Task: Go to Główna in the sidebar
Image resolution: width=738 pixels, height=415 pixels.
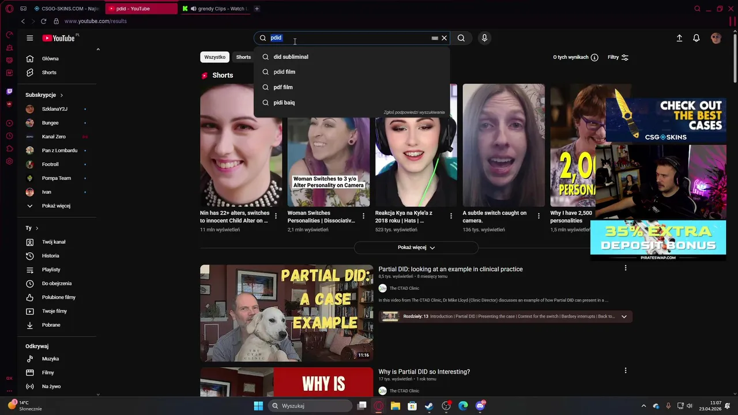Action: (x=58, y=59)
